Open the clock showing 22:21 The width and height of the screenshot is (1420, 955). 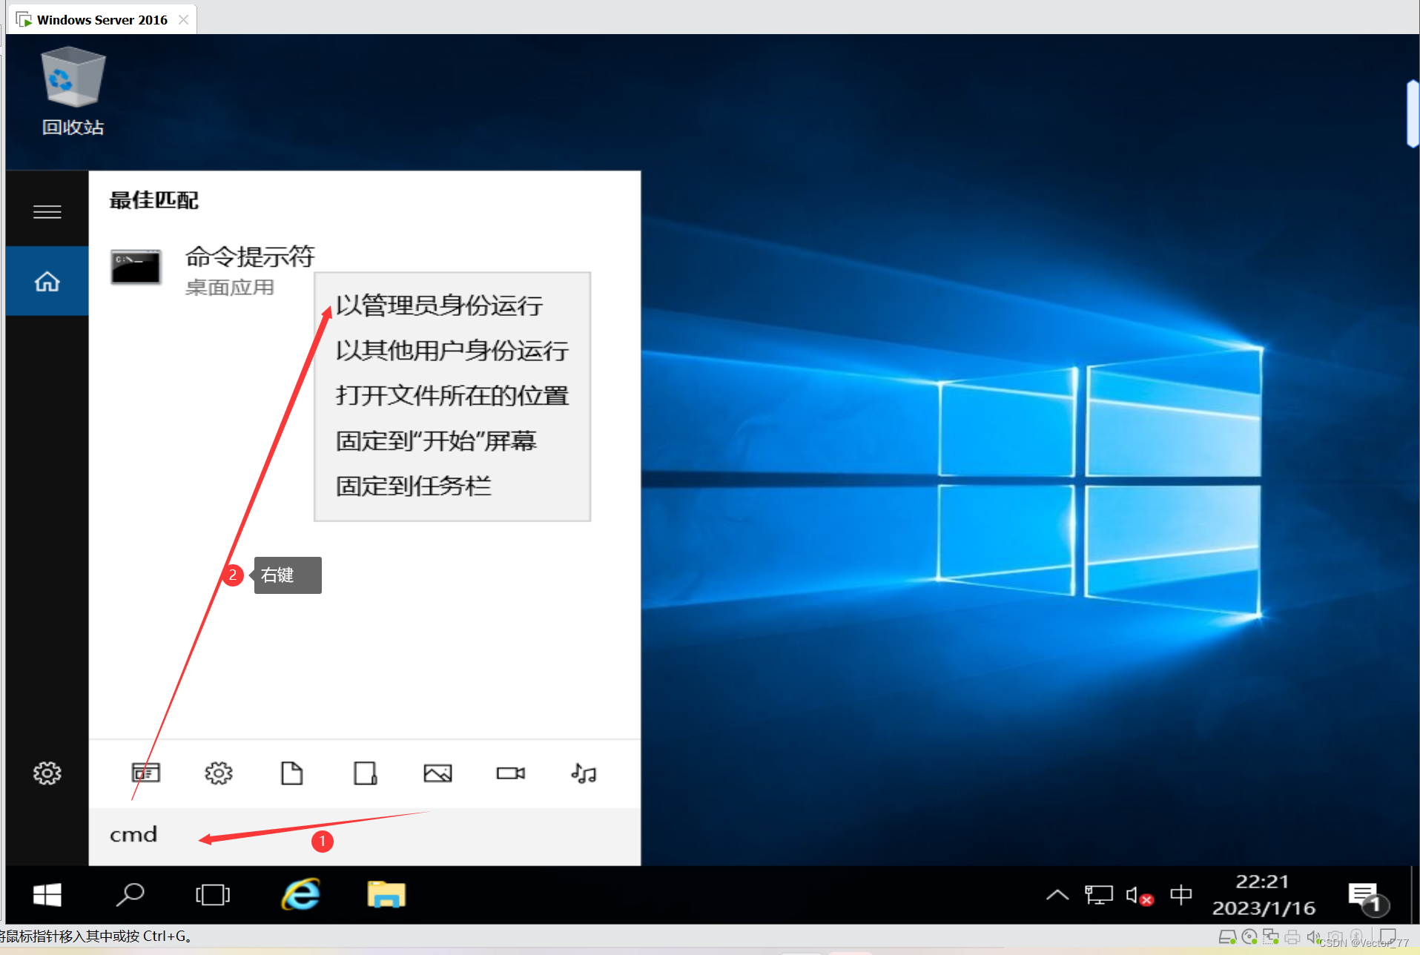1264,895
